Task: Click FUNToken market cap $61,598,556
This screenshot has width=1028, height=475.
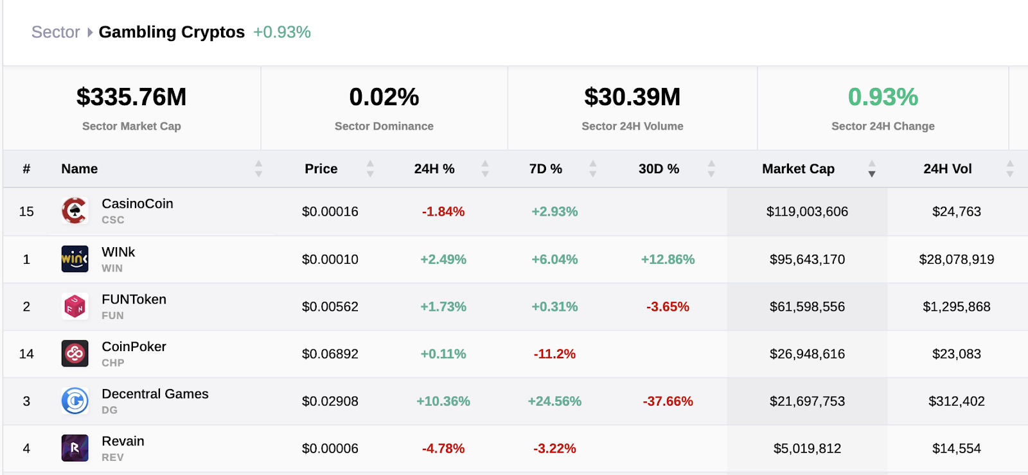Action: pos(807,307)
